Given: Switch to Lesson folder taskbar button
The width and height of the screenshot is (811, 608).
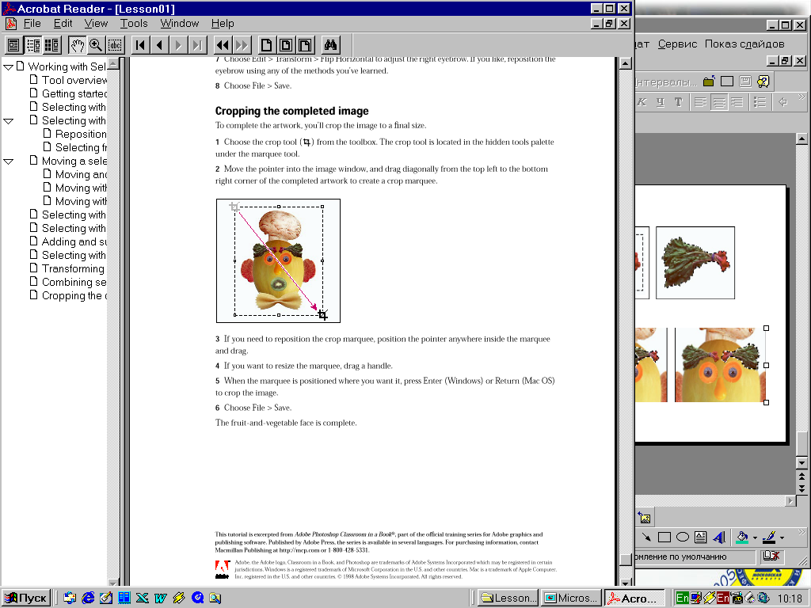Looking at the screenshot, I should (508, 598).
